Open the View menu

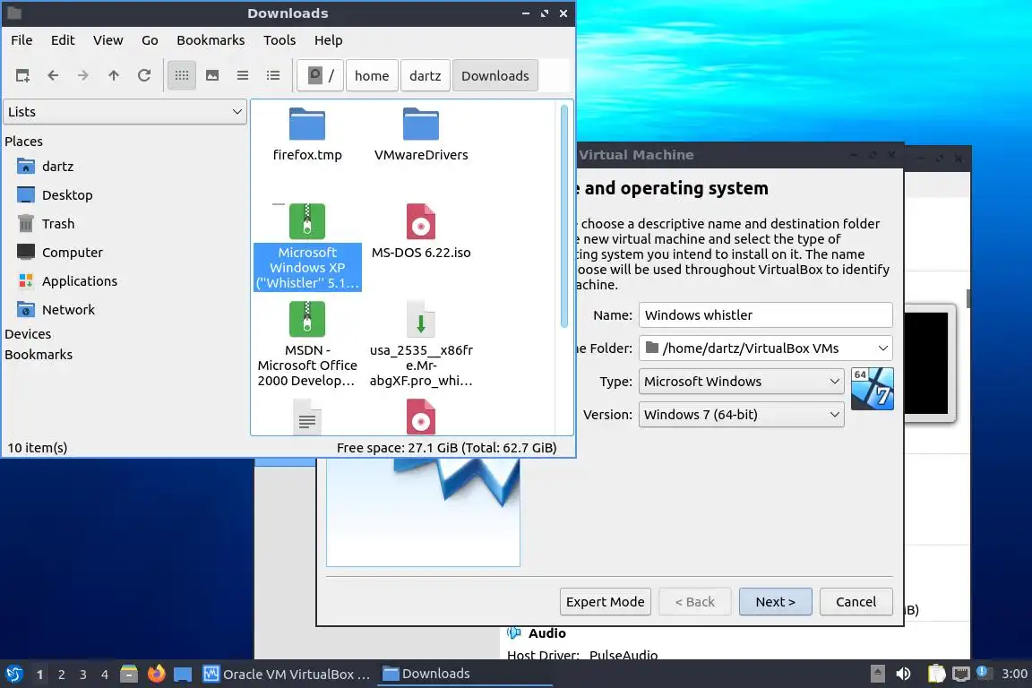(107, 40)
